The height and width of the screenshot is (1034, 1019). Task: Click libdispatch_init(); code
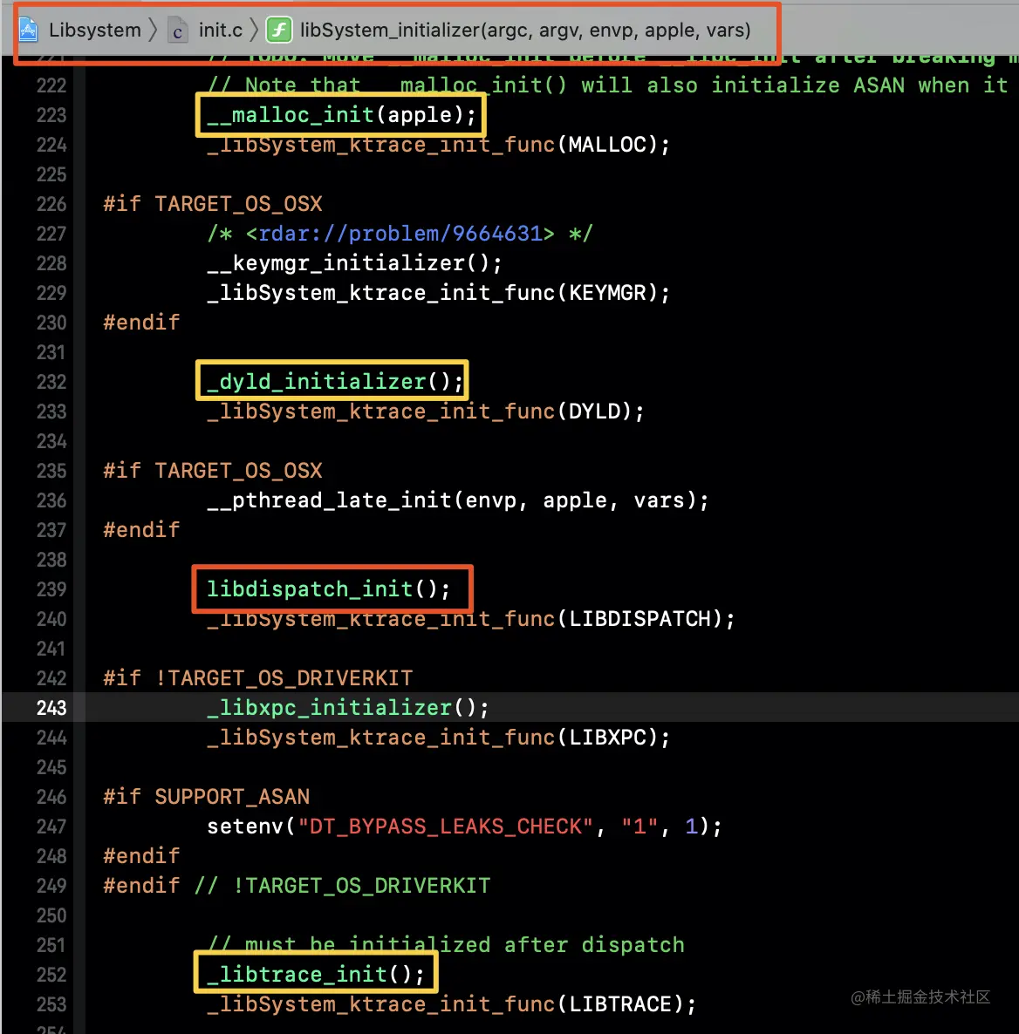[x=329, y=589]
